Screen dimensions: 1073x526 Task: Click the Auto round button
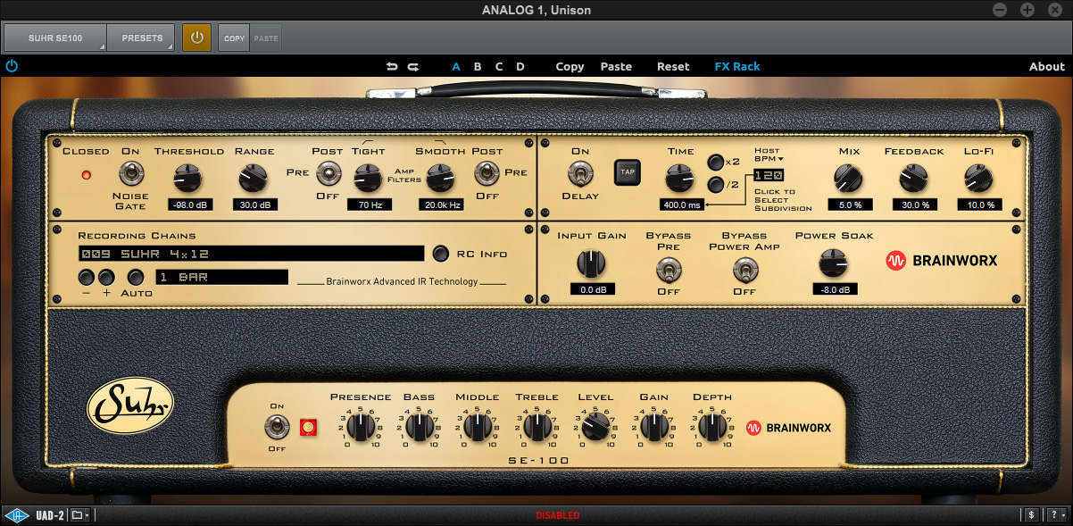137,277
